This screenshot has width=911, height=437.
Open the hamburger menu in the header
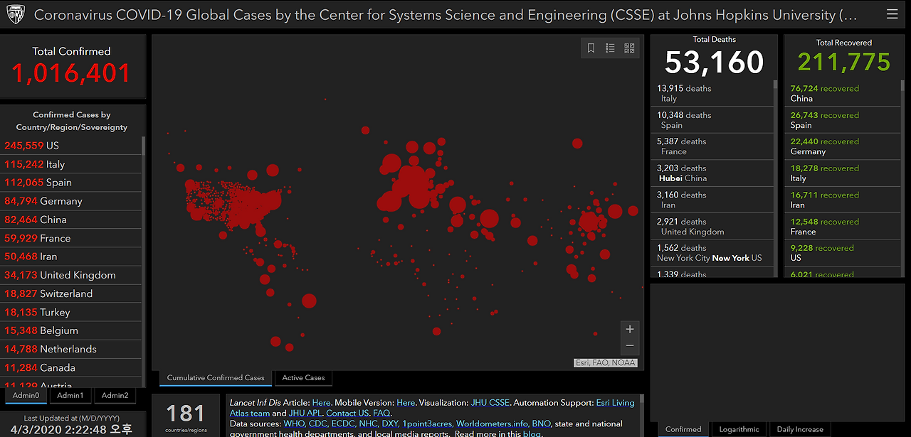tap(892, 14)
